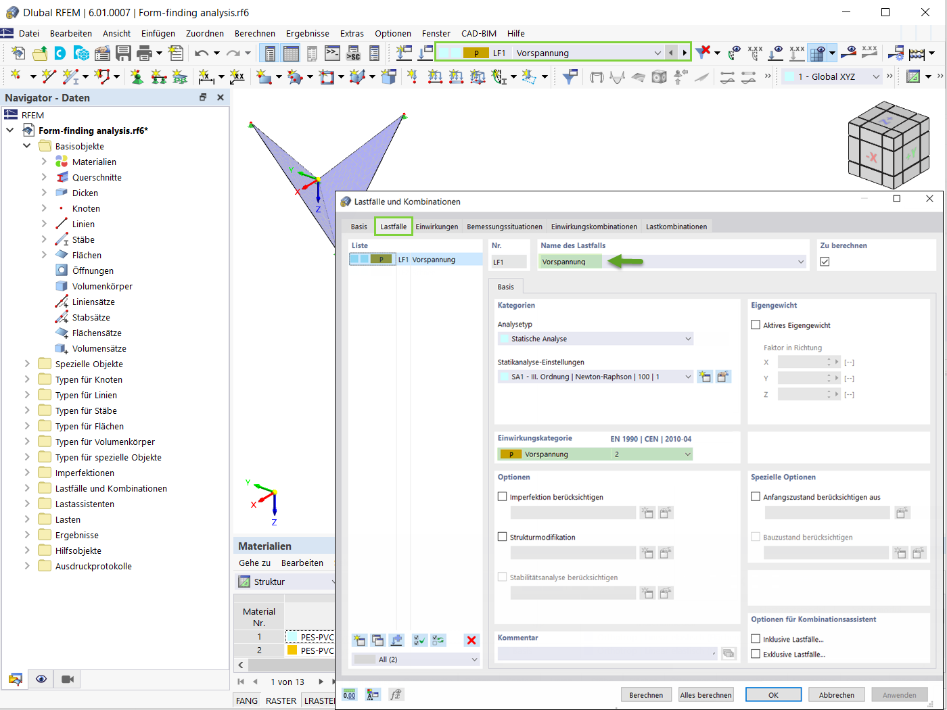Open the Analysetyp dropdown
This screenshot has height=710, width=947.
pos(595,339)
